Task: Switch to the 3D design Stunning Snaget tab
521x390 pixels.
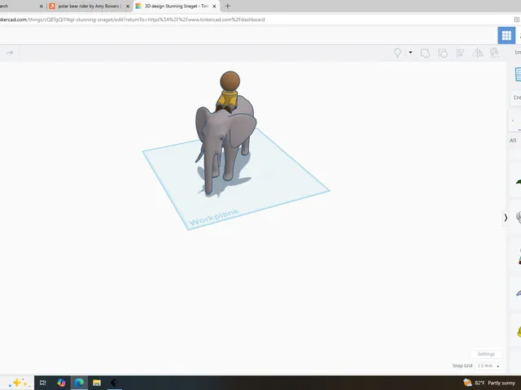Action: click(x=176, y=6)
